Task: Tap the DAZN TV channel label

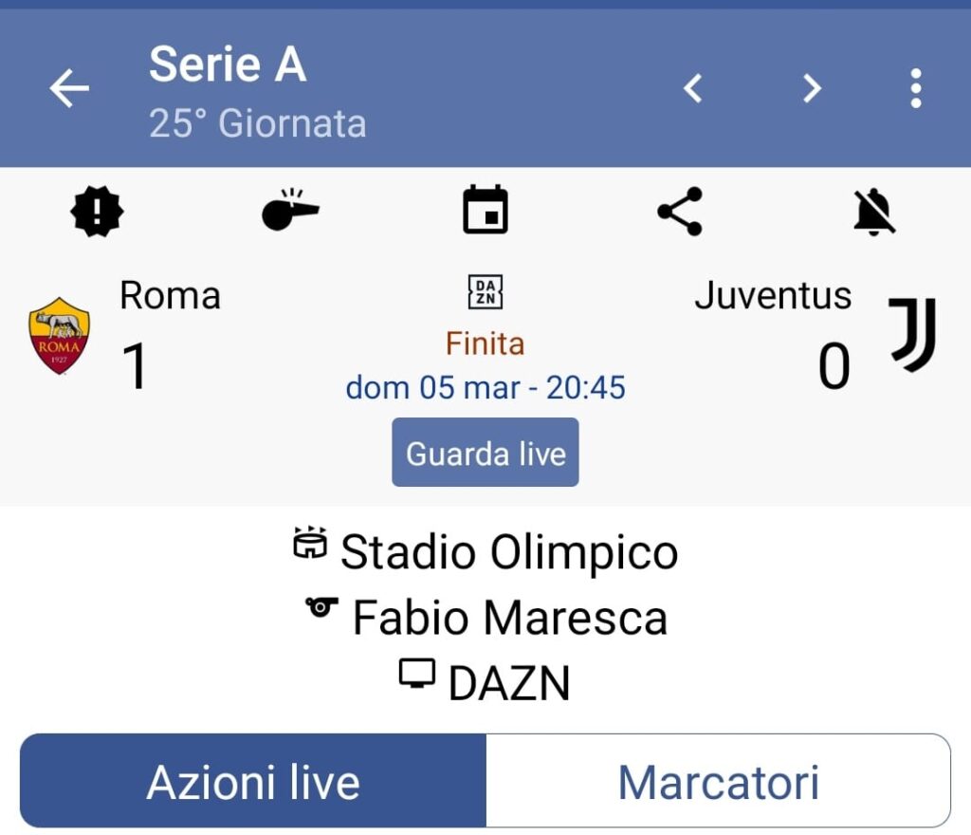Action: coord(508,682)
